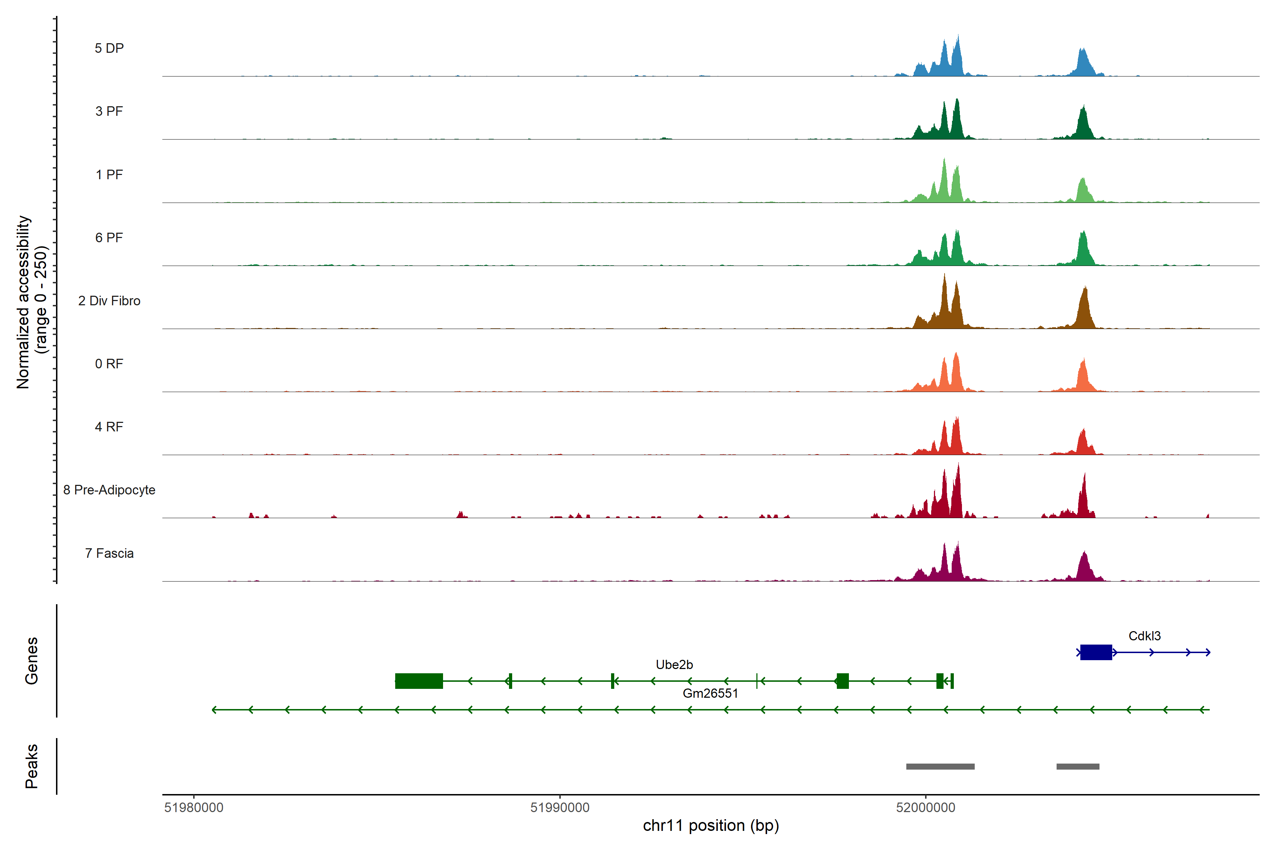Click the 5 DP track label
The width and height of the screenshot is (1276, 850).
click(109, 48)
